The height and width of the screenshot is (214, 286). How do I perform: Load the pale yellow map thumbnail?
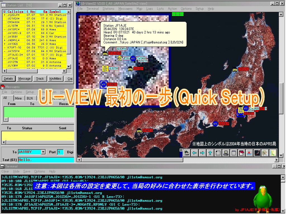pos(273,153)
